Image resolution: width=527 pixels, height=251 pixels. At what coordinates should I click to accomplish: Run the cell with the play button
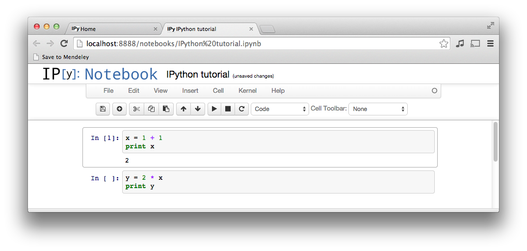(214, 109)
